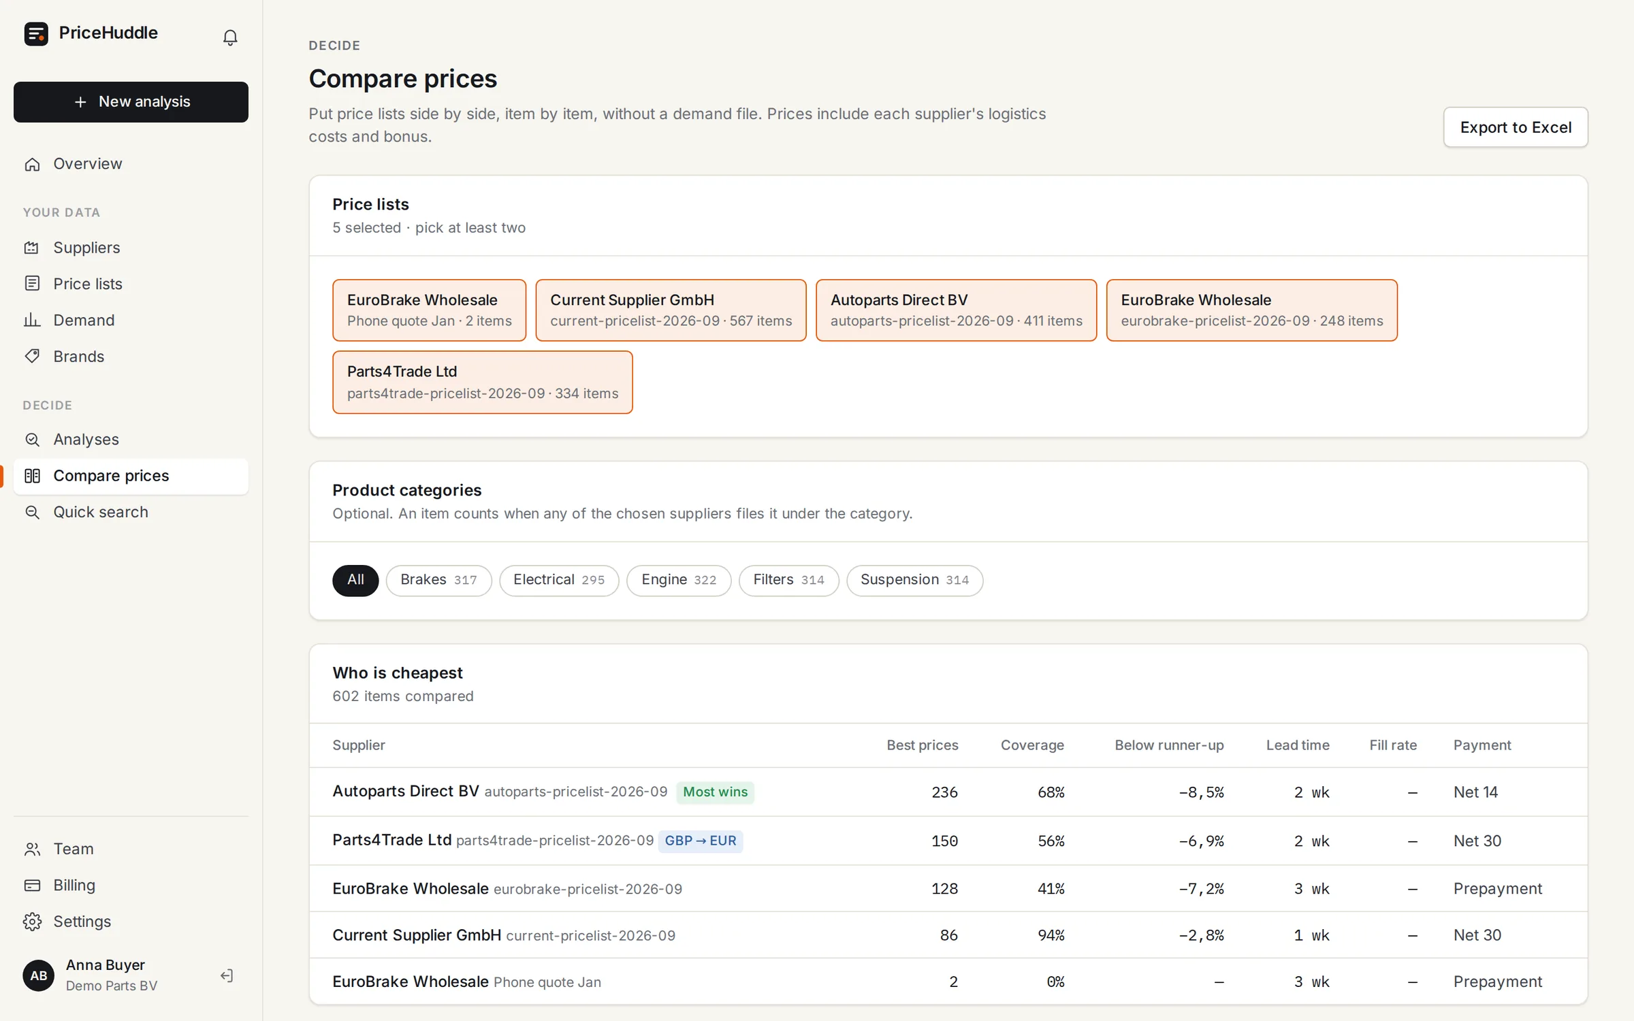Filter by Electrical category
This screenshot has width=1634, height=1021.
(559, 580)
